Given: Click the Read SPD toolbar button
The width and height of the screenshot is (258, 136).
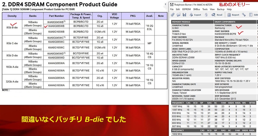Looking at the screenshot, I should click(x=217, y=15).
